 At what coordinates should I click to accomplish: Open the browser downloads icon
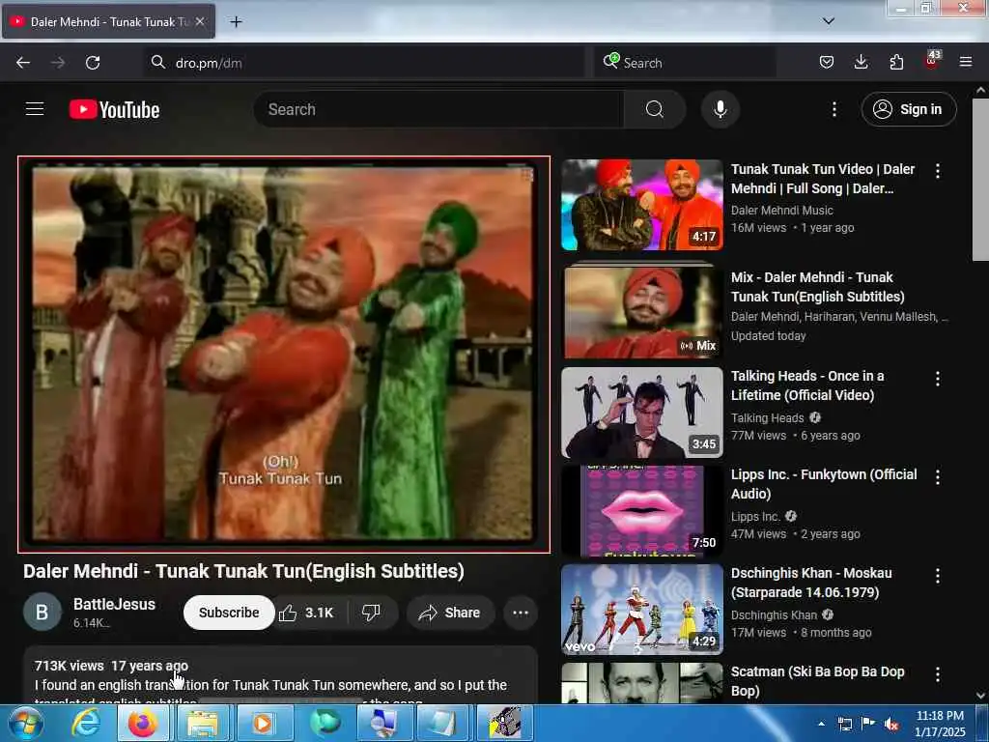point(861,62)
